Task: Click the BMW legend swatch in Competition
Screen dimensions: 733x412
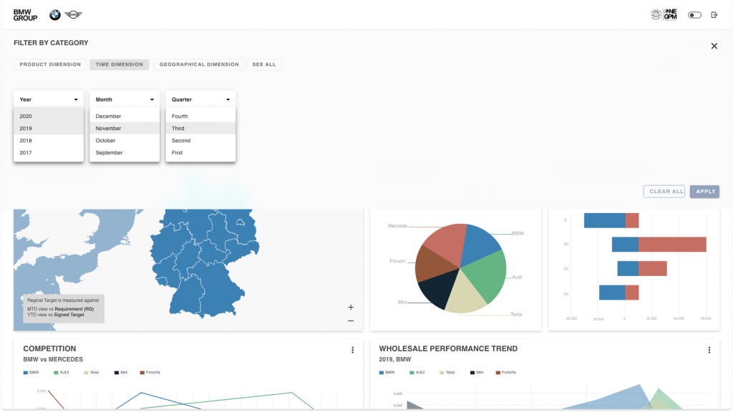Action: click(26, 373)
